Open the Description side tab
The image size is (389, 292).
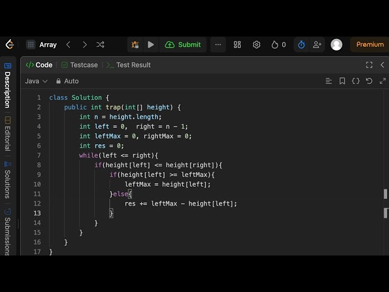tap(8, 86)
